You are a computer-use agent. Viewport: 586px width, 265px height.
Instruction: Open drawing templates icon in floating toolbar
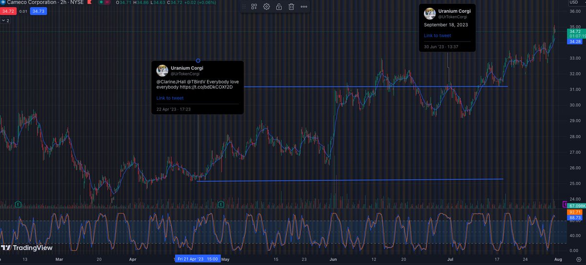coord(254,7)
